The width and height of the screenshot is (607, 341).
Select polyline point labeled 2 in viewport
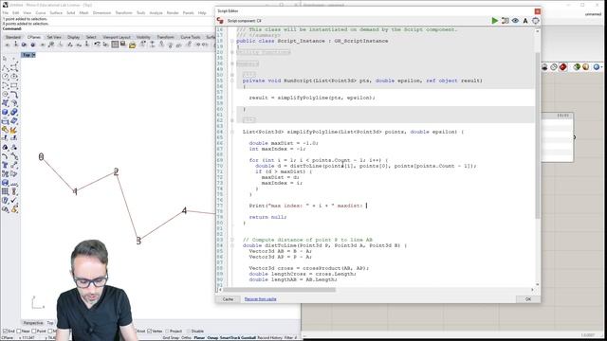(116, 172)
